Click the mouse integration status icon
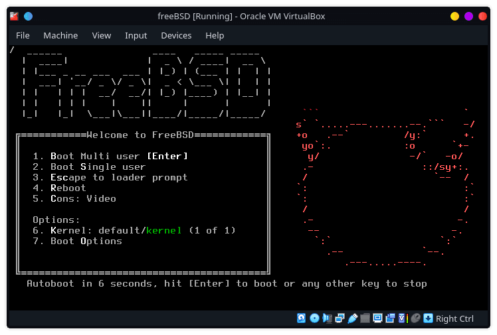Screen dimensions: 497x335 coord(415,318)
